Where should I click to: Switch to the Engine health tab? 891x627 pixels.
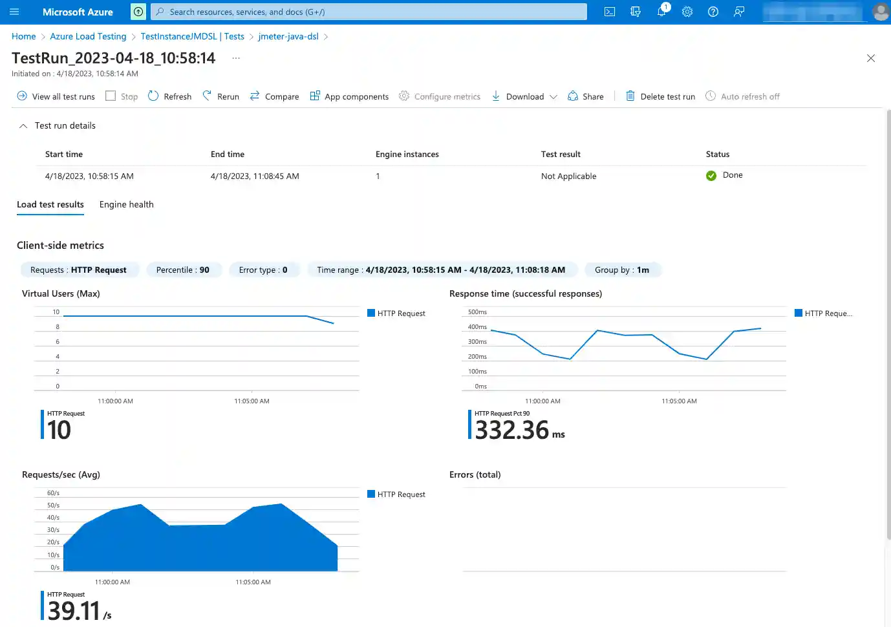pos(126,204)
